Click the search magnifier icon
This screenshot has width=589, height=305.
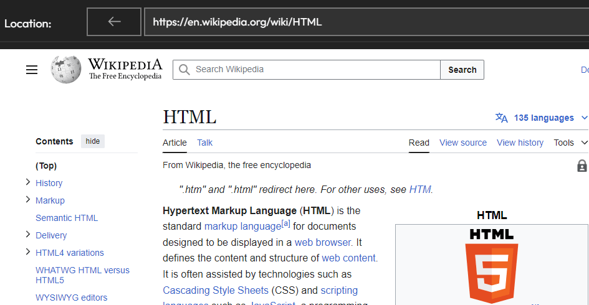184,70
